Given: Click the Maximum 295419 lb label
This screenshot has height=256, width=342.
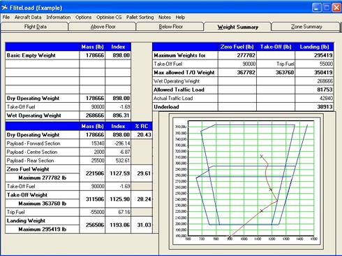Looking at the screenshot, I should (43, 229).
